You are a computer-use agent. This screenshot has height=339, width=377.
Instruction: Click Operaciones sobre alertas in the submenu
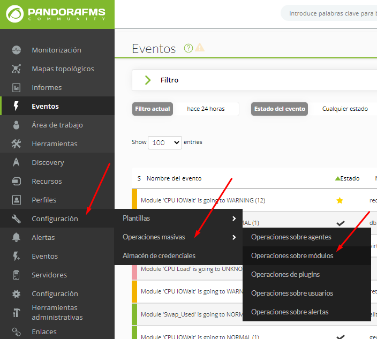290,312
